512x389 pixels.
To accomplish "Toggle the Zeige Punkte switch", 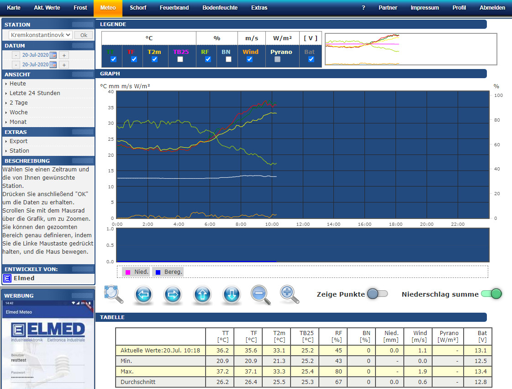I will point(377,294).
